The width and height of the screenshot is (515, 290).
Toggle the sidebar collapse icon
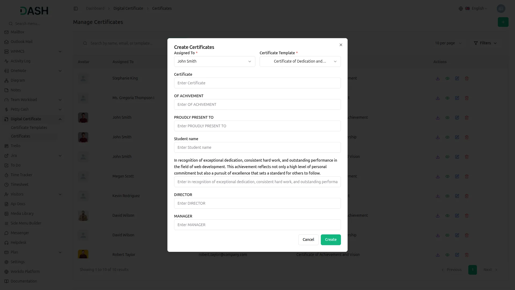coord(76,9)
